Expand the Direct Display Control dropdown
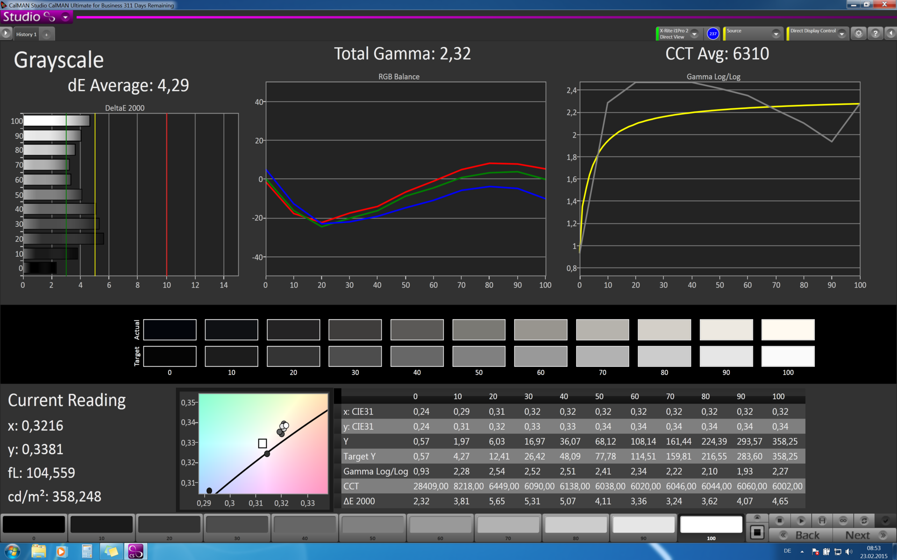 click(841, 34)
